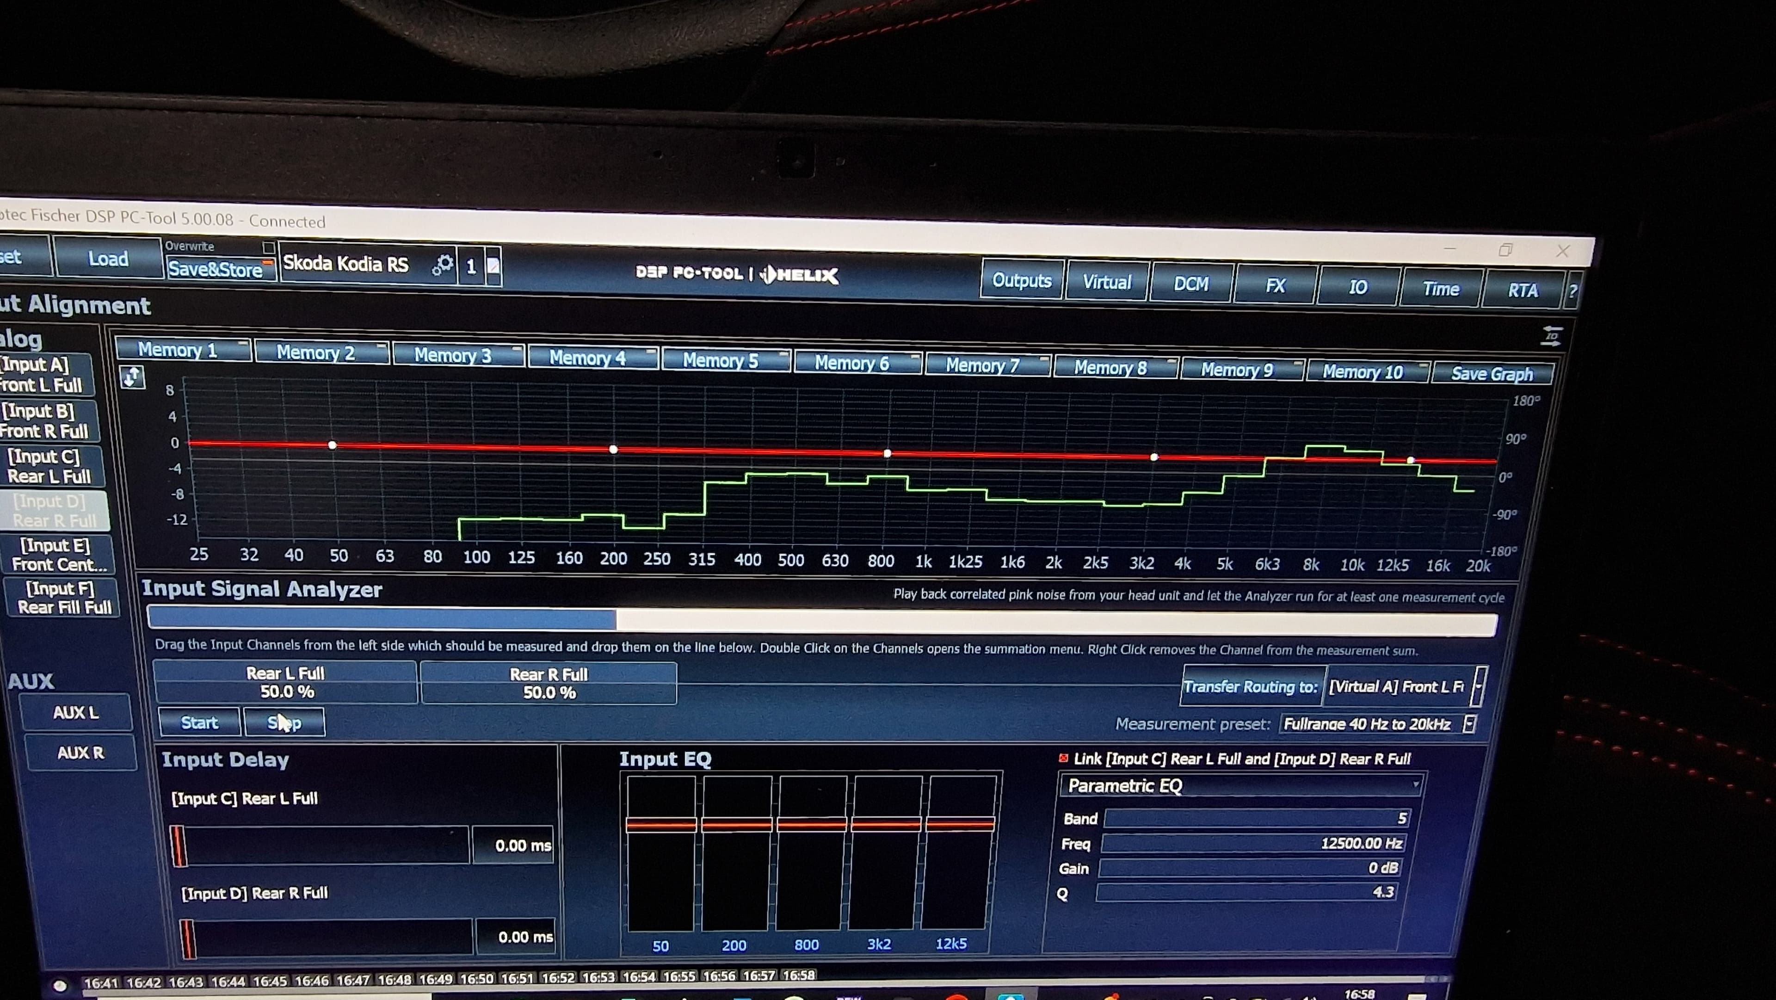The height and width of the screenshot is (1000, 1776).
Task: Select Input D Rear R Full channel
Action: tap(54, 510)
